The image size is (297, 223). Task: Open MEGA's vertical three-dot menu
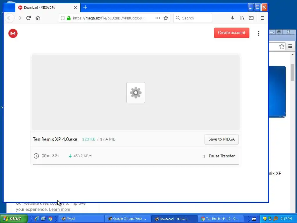[258, 33]
